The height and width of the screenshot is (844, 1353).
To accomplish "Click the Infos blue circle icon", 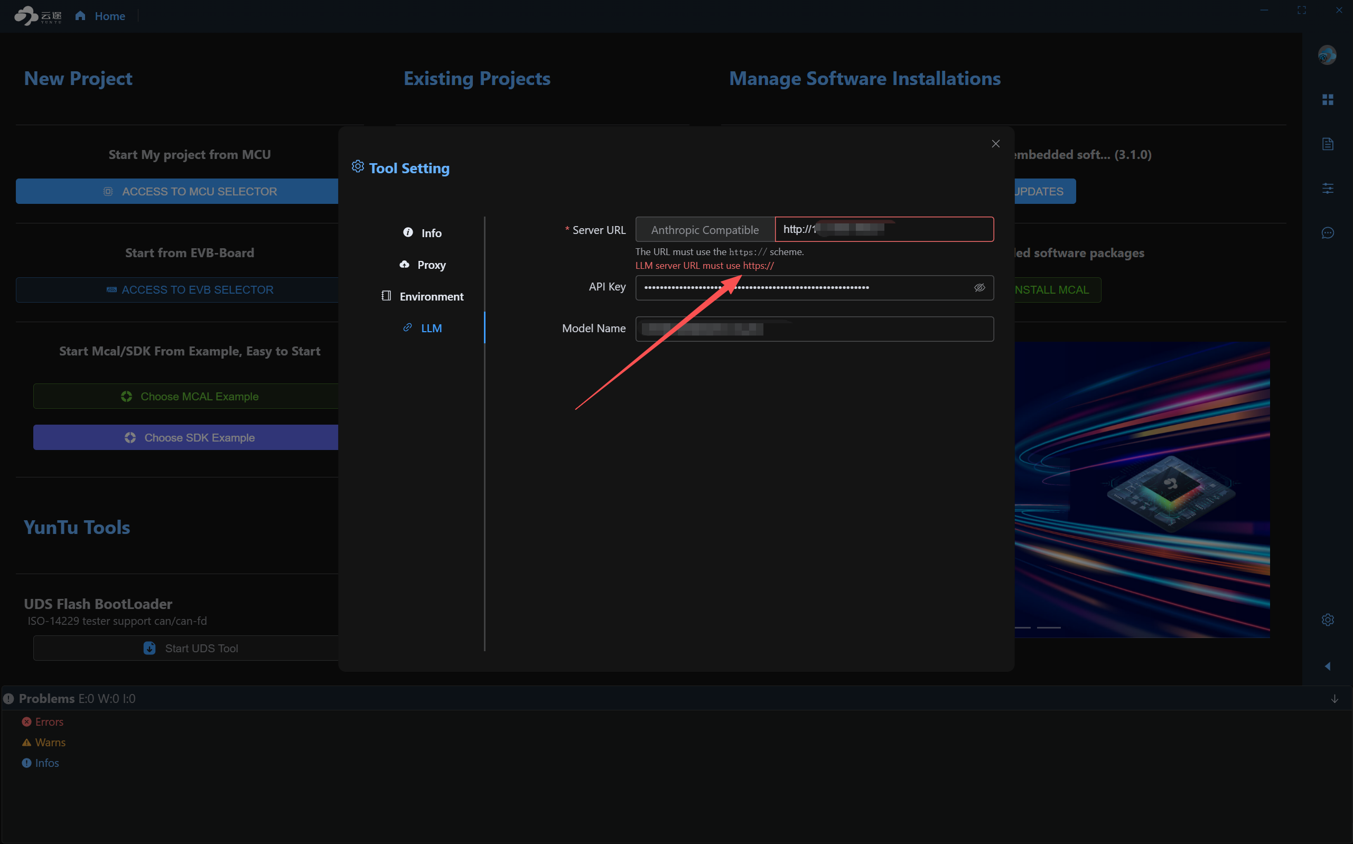I will 26,763.
